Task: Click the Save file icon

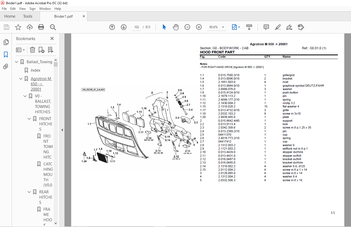Action: point(7,27)
